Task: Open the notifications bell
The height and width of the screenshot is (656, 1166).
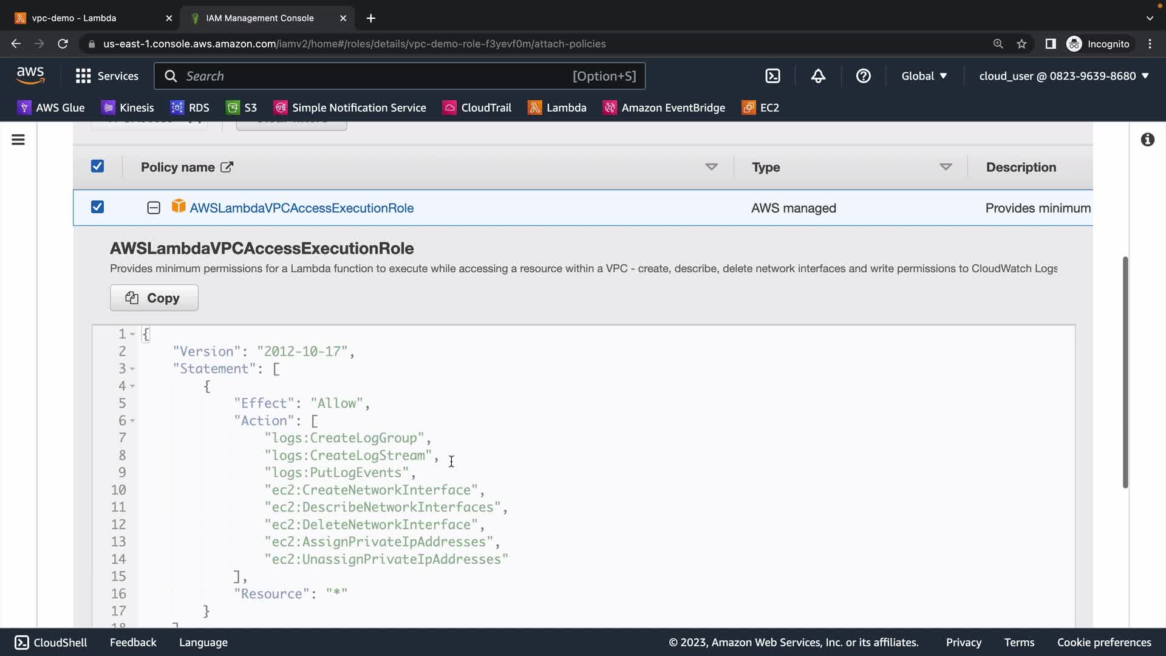Action: click(x=818, y=76)
